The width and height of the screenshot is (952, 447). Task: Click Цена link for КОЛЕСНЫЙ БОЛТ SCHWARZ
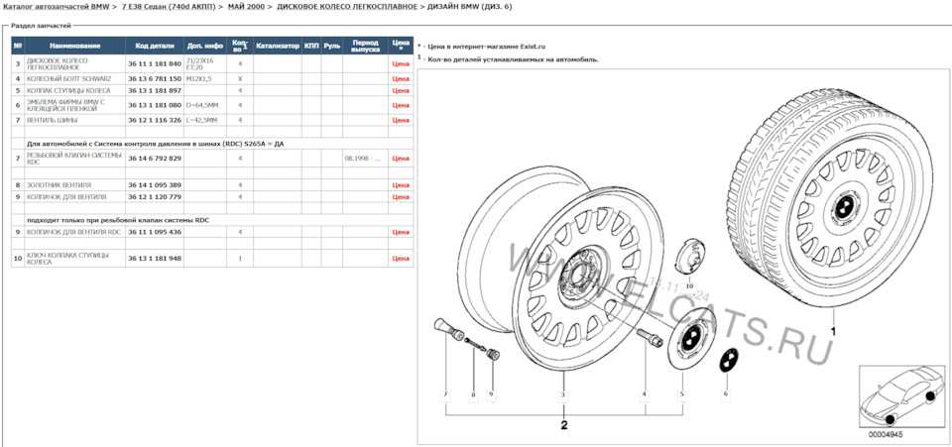pos(401,79)
